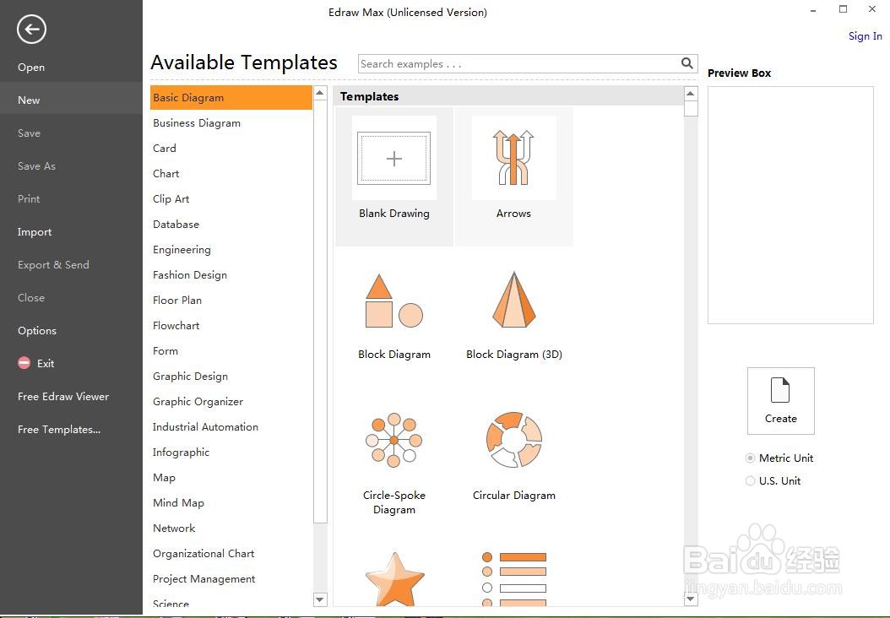This screenshot has height=618, width=890.
Task: Select the U.S. Unit radio button
Action: [x=750, y=480]
